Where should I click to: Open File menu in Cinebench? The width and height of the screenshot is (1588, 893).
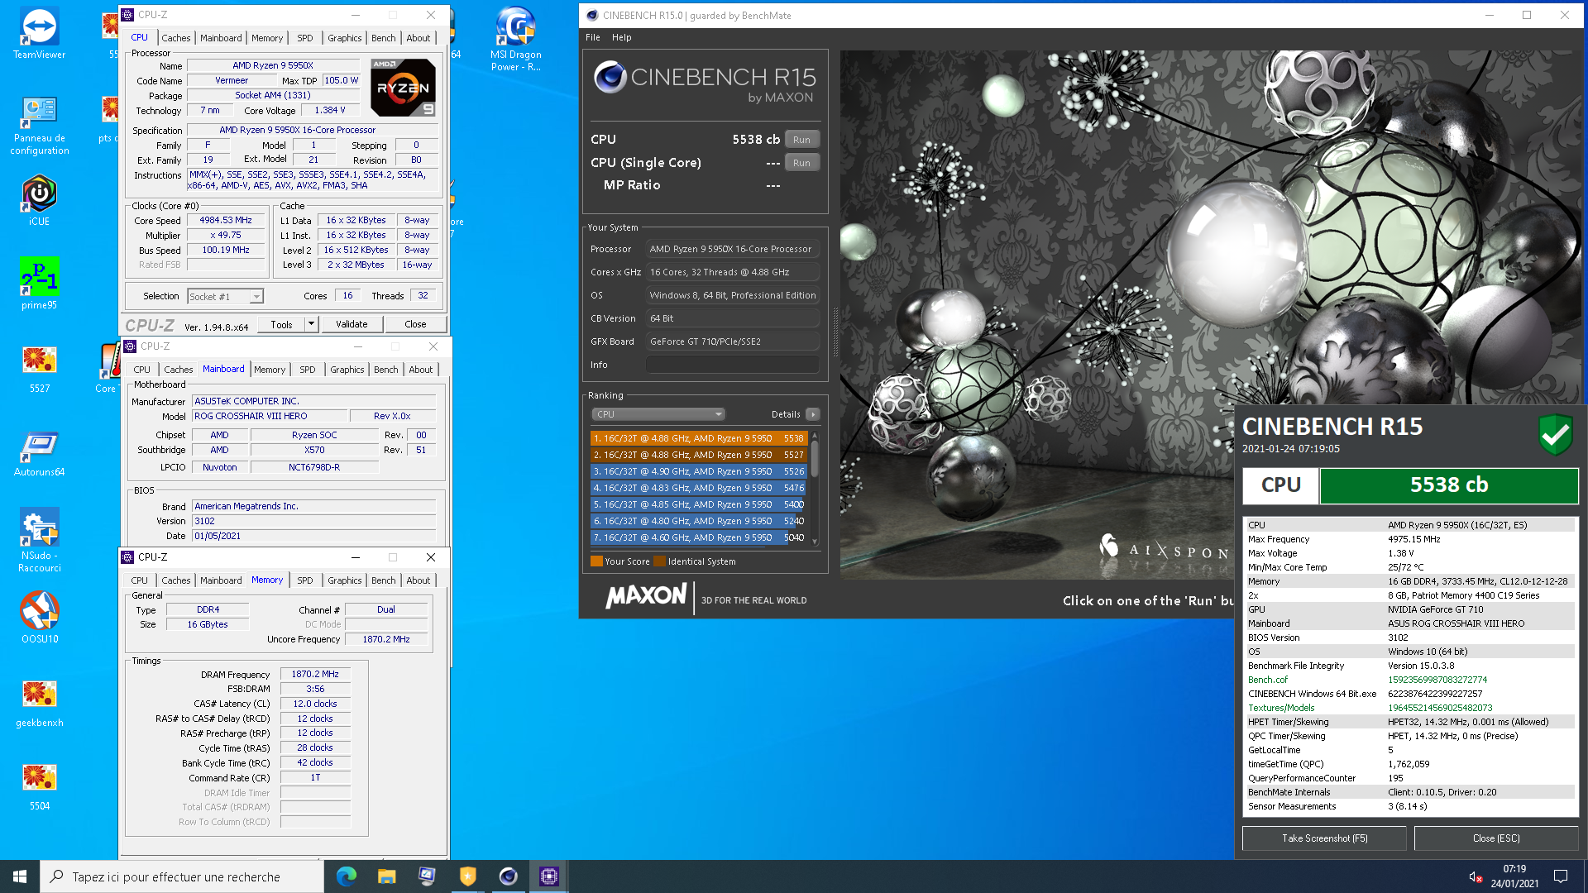593,37
